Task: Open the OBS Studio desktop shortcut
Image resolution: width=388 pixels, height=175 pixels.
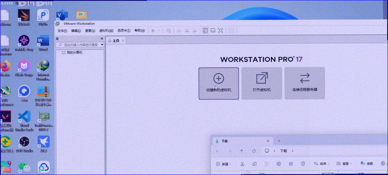Action: click(x=24, y=144)
